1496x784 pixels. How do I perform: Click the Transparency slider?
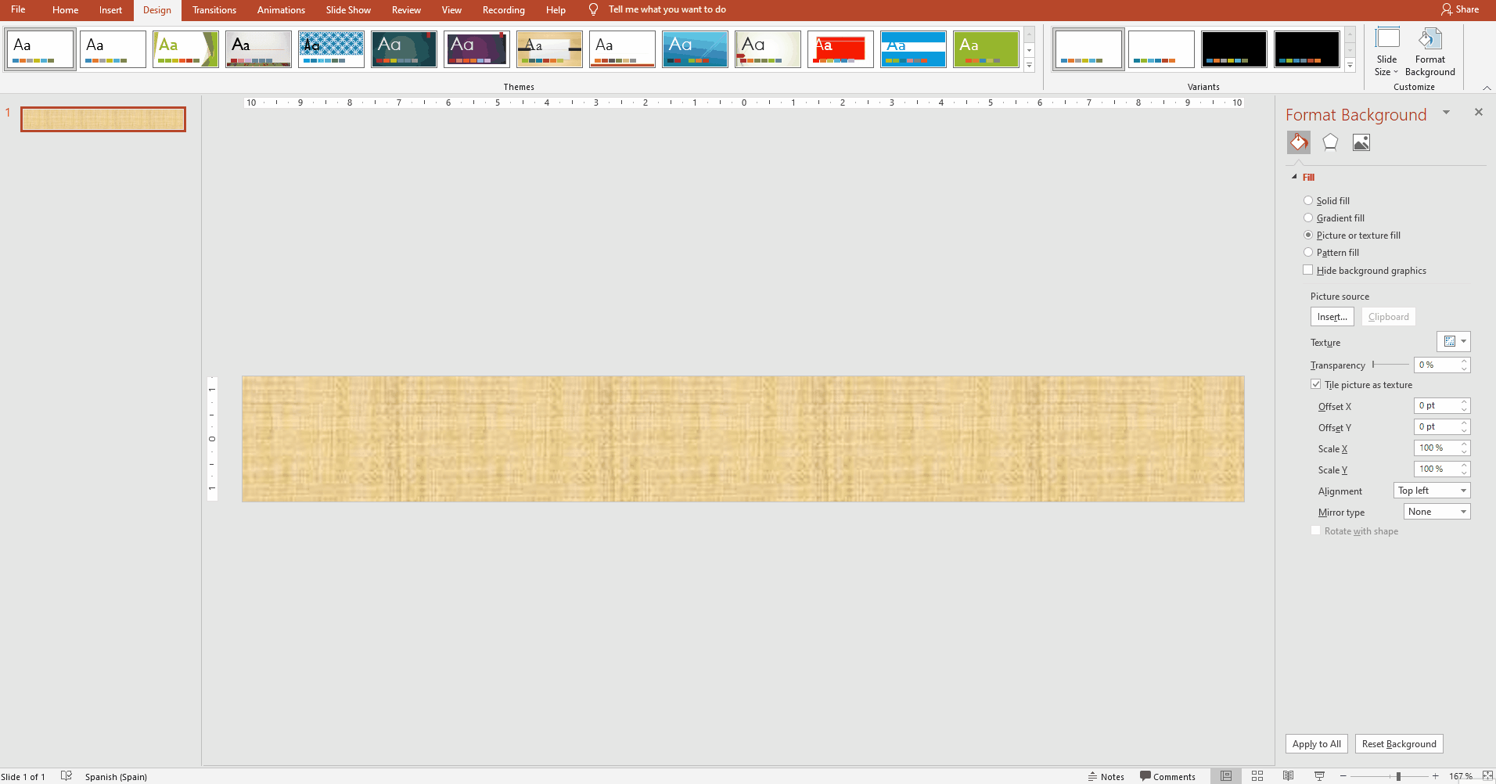coord(1390,365)
